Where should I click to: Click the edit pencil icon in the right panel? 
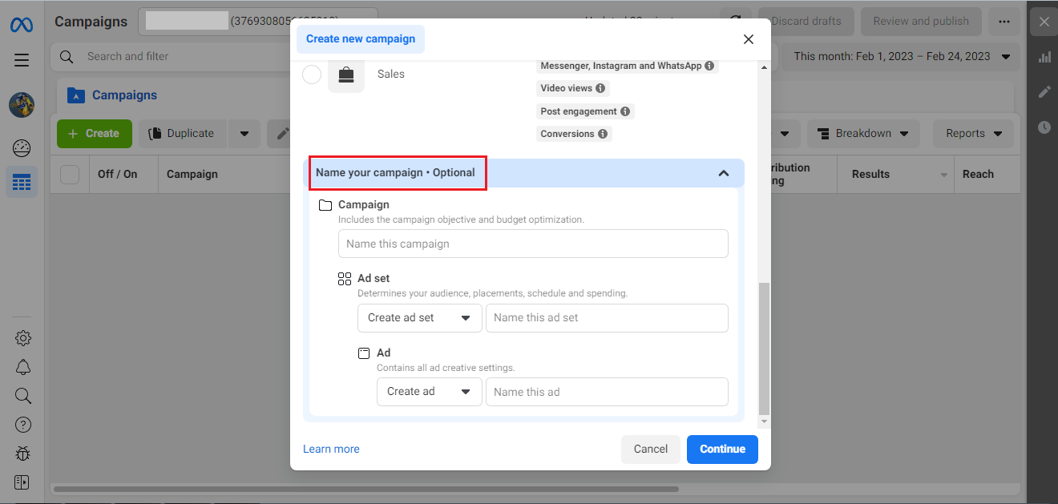[x=1044, y=92]
